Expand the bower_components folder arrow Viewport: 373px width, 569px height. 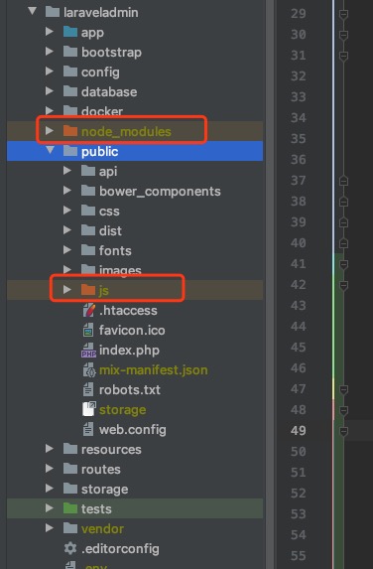67,190
